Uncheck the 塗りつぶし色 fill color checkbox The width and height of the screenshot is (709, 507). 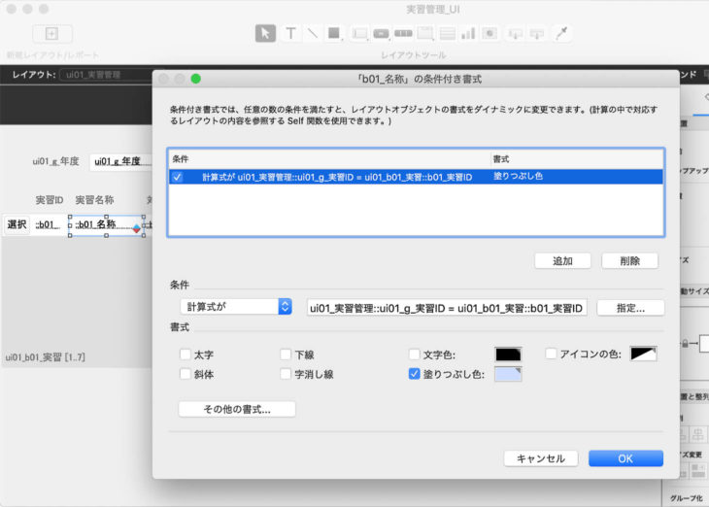[x=415, y=373]
